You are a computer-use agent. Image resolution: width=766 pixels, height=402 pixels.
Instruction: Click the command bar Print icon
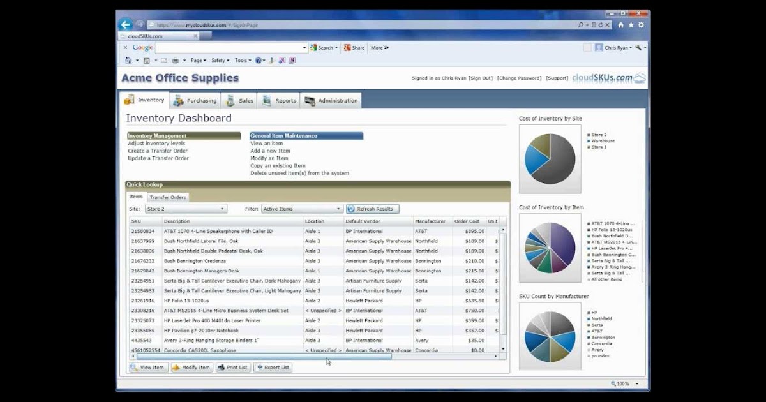[x=176, y=61]
